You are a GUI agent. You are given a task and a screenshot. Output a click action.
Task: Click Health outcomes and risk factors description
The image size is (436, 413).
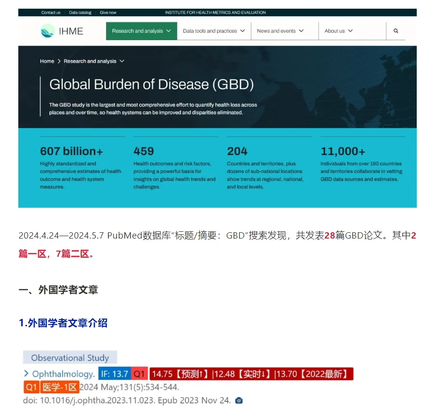pyautogui.click(x=174, y=175)
